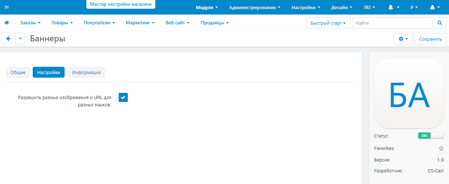Open the Продавцы menu
Viewport: 449px width, 184px height.
(x=215, y=23)
